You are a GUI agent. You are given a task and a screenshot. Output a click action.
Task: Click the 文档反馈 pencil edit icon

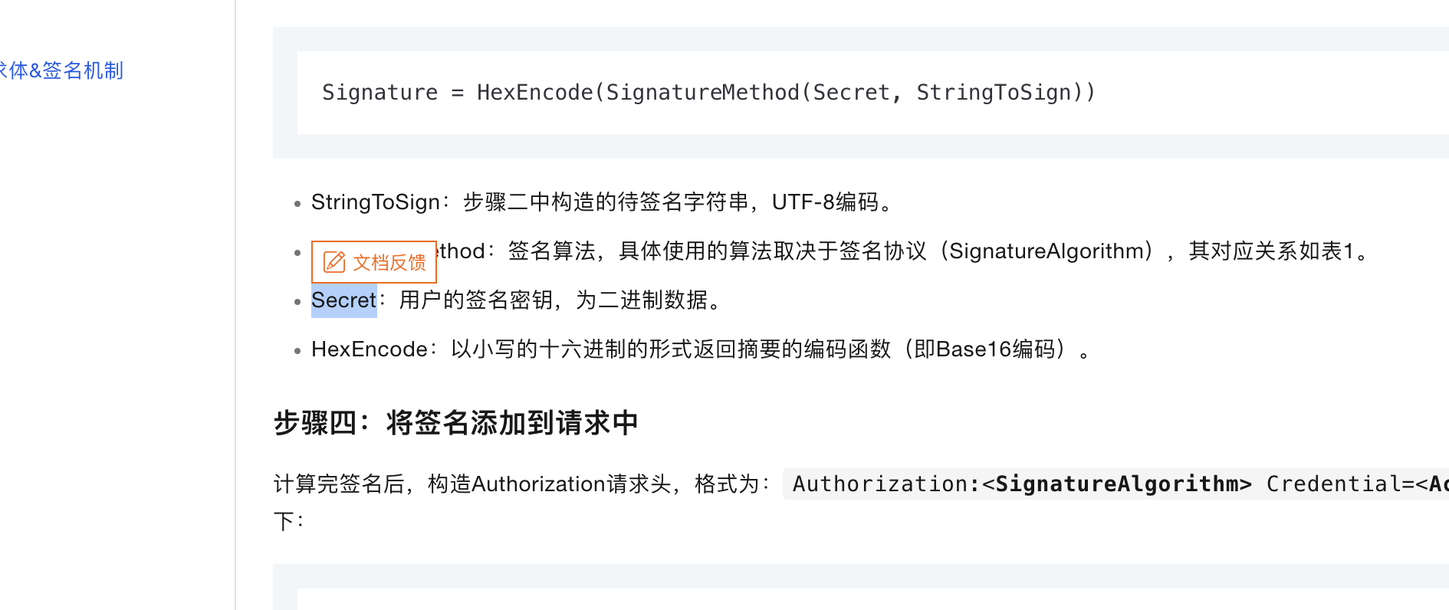(334, 262)
